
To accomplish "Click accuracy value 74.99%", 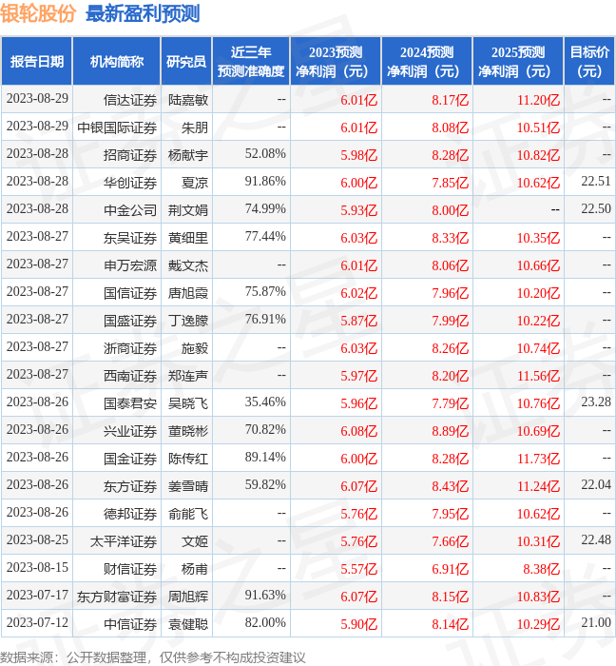I will 265,209.
